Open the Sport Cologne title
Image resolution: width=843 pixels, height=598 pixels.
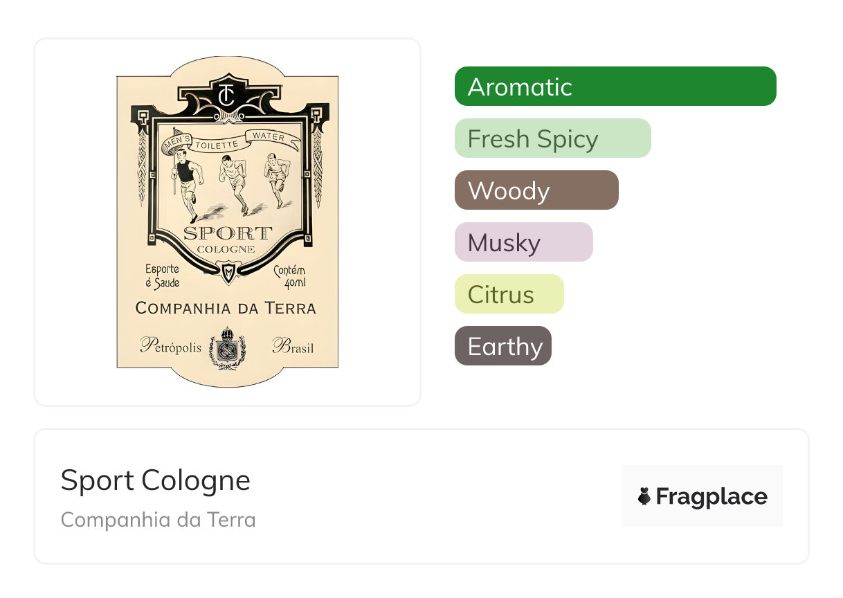[x=155, y=480]
